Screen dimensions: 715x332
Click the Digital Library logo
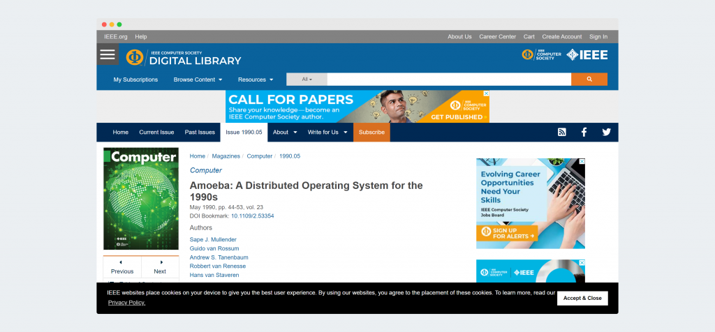point(184,57)
